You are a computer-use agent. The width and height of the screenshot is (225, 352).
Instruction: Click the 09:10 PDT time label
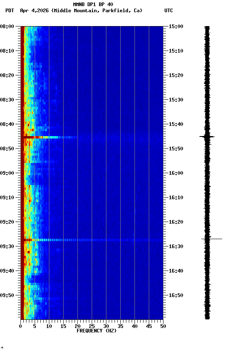[x=7, y=198]
